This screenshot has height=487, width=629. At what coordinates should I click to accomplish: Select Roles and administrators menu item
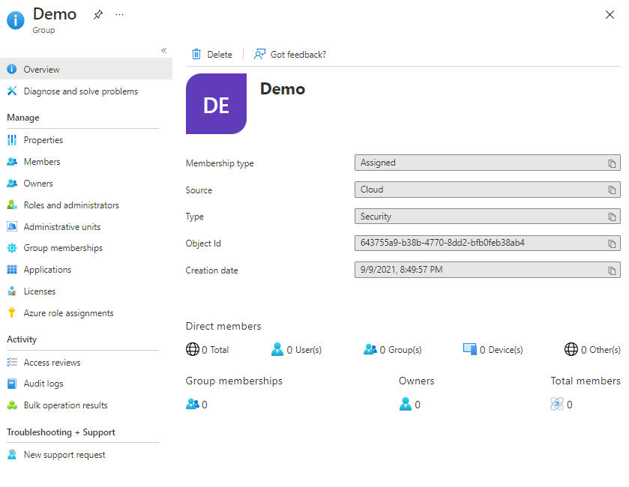(x=70, y=205)
